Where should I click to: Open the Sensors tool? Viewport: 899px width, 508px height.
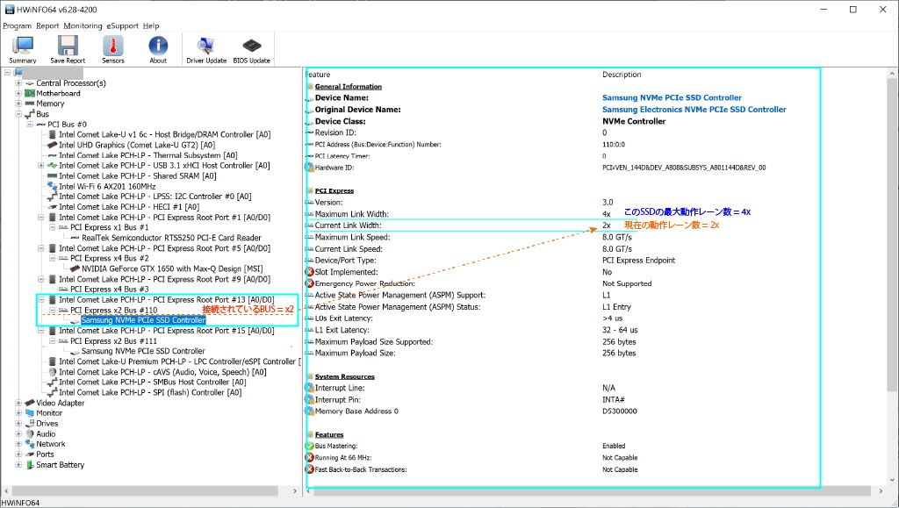[113, 49]
